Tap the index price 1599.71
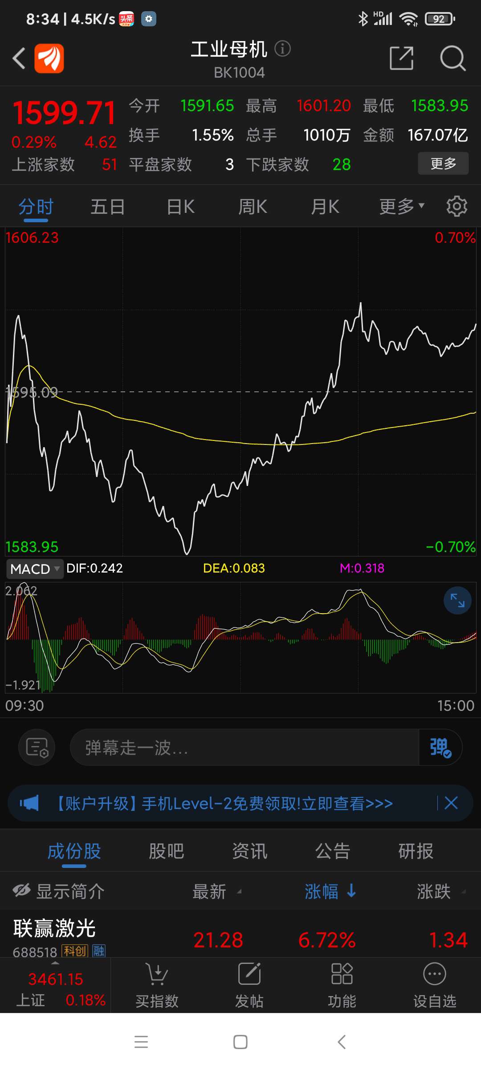This screenshot has height=1071, width=481. (64, 112)
